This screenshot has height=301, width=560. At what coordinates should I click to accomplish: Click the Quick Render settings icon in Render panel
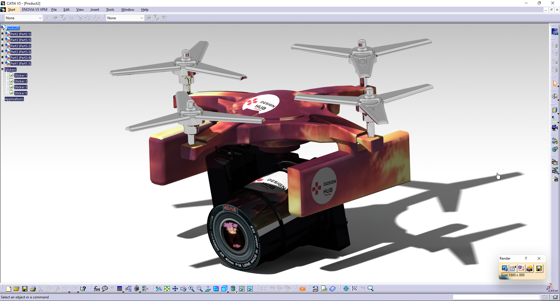pos(513,268)
